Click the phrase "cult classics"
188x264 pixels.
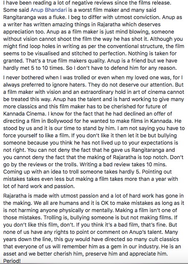pyautogui.click(x=164, y=239)
